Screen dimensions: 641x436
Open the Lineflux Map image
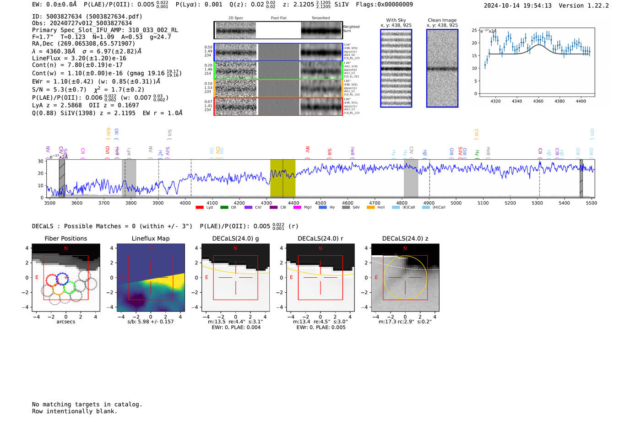151,278
